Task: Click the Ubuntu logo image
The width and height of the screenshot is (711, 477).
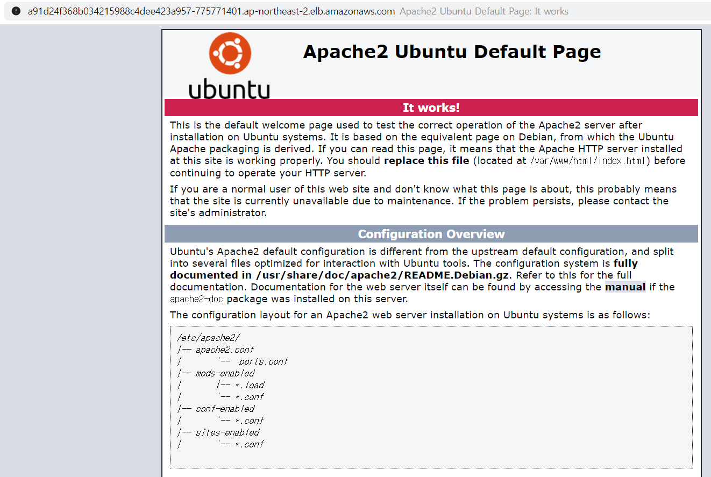Action: point(230,66)
